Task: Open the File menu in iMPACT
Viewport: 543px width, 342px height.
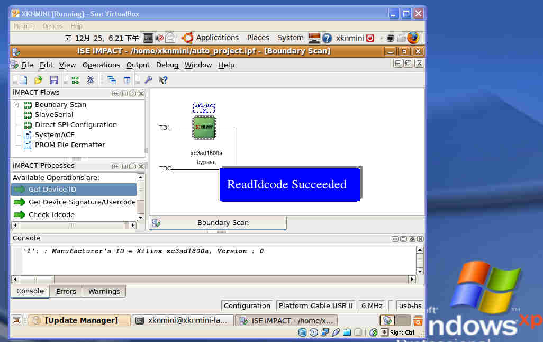Action: (x=27, y=65)
